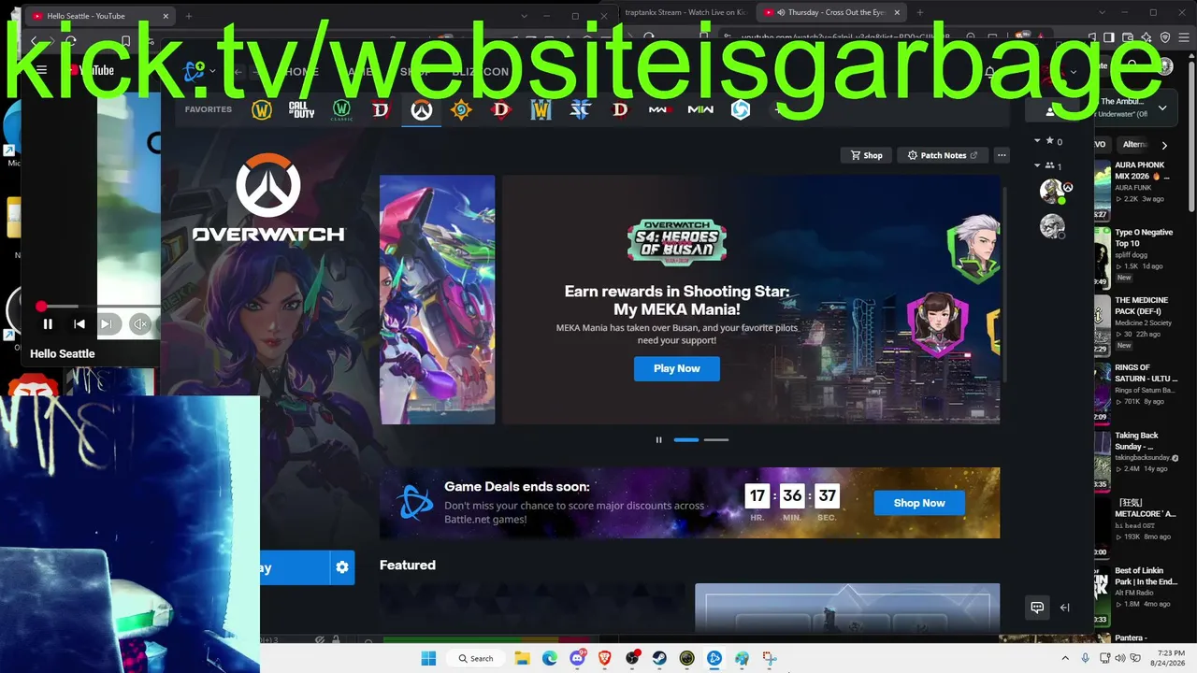Open the three-dot more options menu
Image resolution: width=1197 pixels, height=673 pixels.
[1002, 155]
